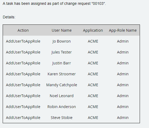The height and width of the screenshot is (128, 149).
Task: Click Admin role in Steve Stobie row
Action: click(x=123, y=118)
